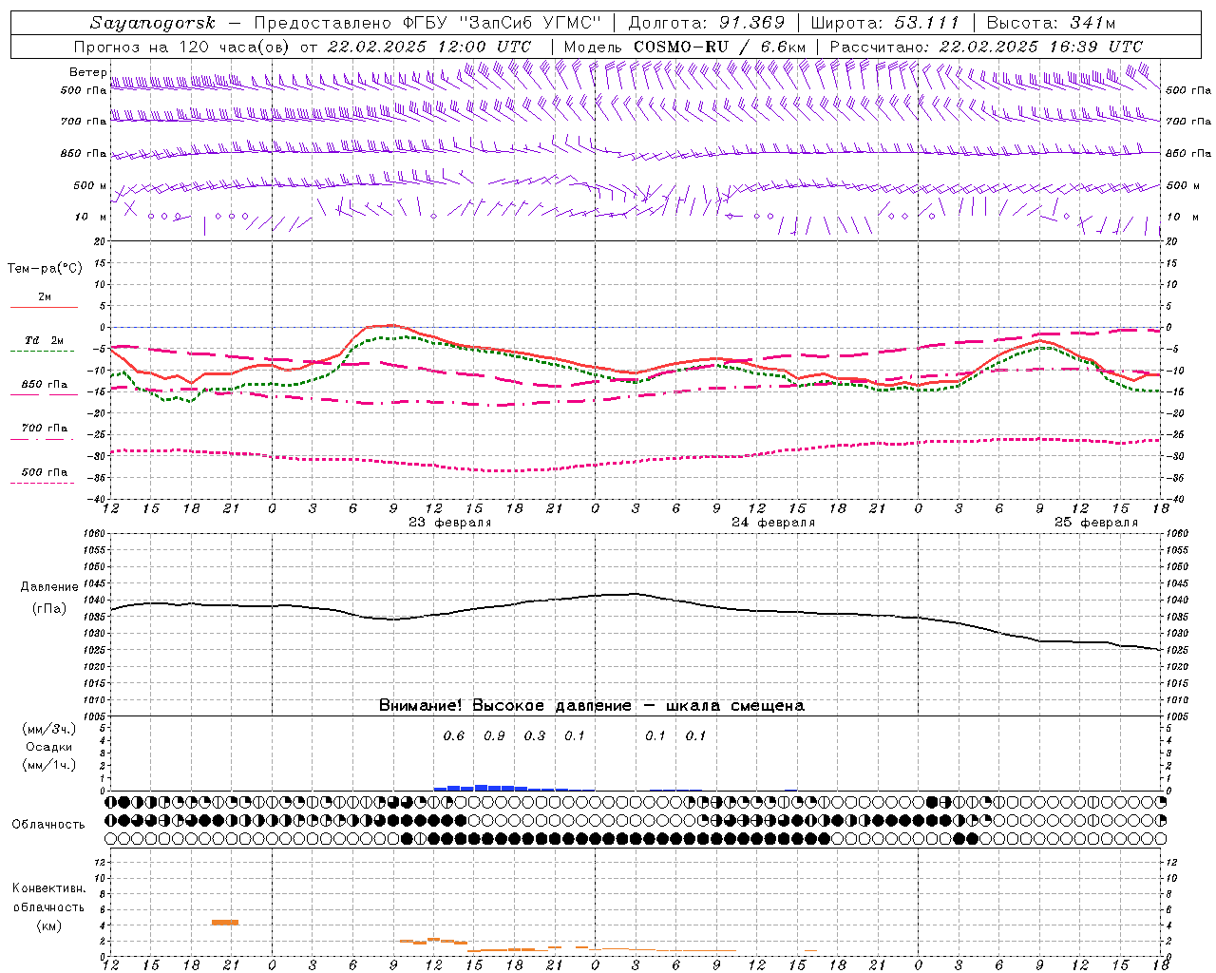This screenshot has width=1216, height=973.
Task: Select the 'Высота: 341м' elevation text
Action: [1051, 23]
